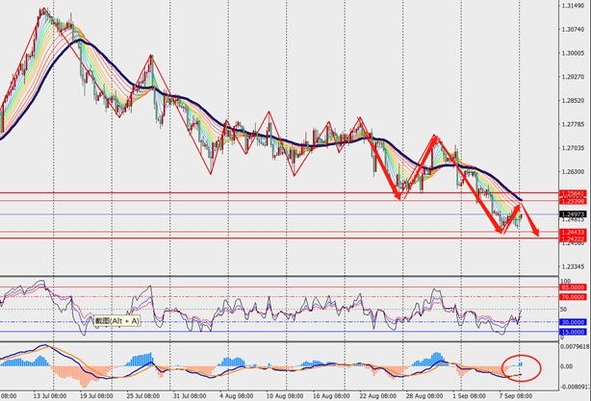Click the 4 Aug 08:00 date label
The height and width of the screenshot is (401, 591).
point(234,395)
